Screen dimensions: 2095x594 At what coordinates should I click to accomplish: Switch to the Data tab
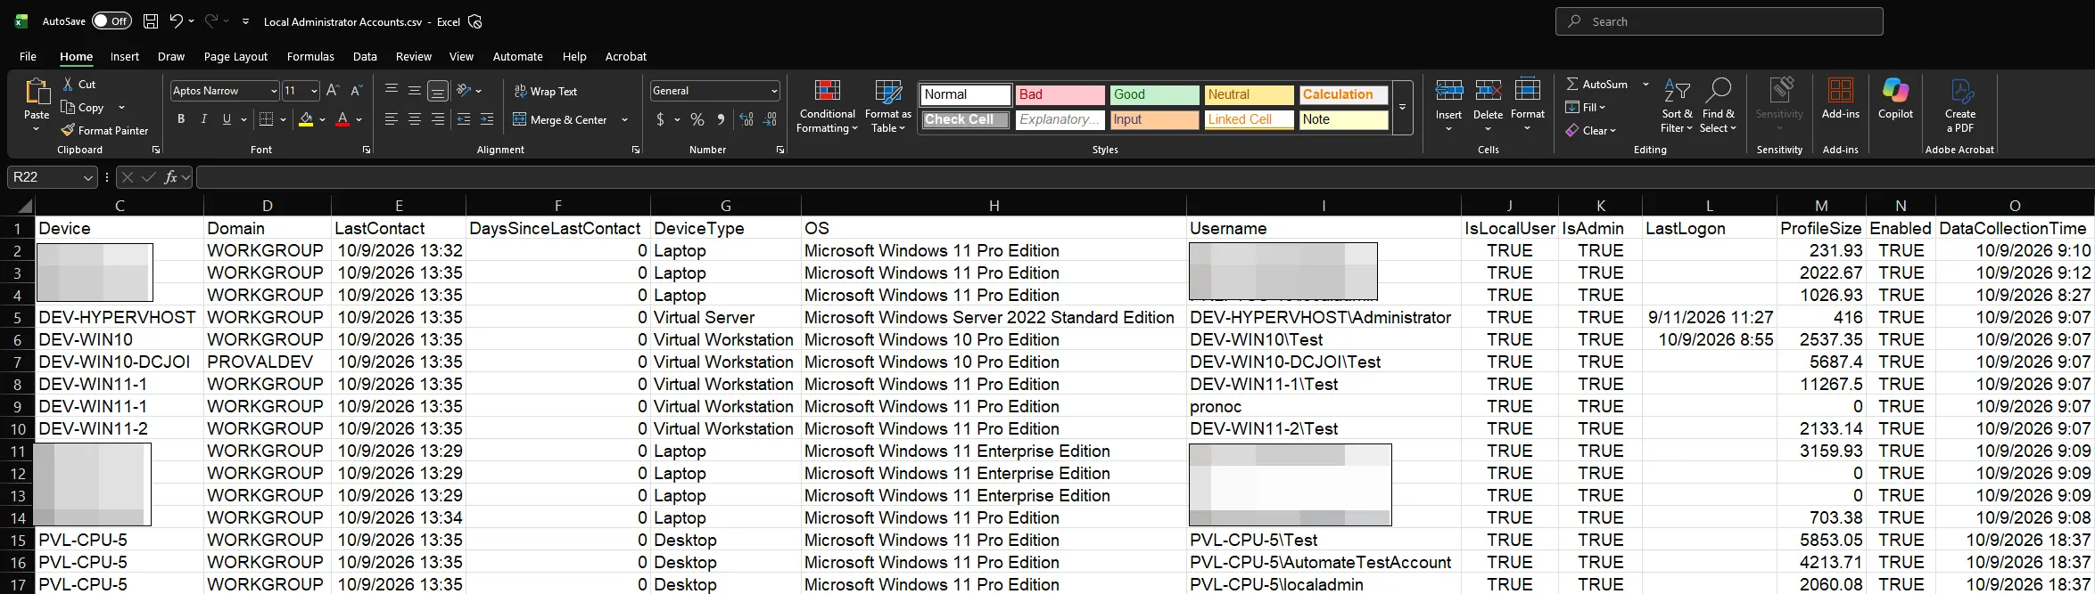pos(365,56)
